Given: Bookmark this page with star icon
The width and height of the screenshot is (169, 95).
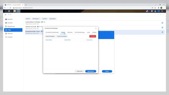Looking at the screenshot, I should pyautogui.click(x=155, y=8).
